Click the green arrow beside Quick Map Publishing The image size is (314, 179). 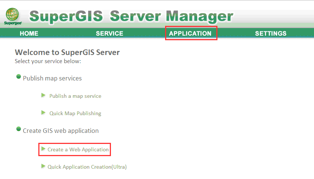(x=43, y=113)
